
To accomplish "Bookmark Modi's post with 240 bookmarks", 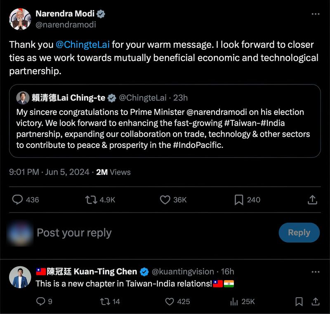I will pos(239,200).
